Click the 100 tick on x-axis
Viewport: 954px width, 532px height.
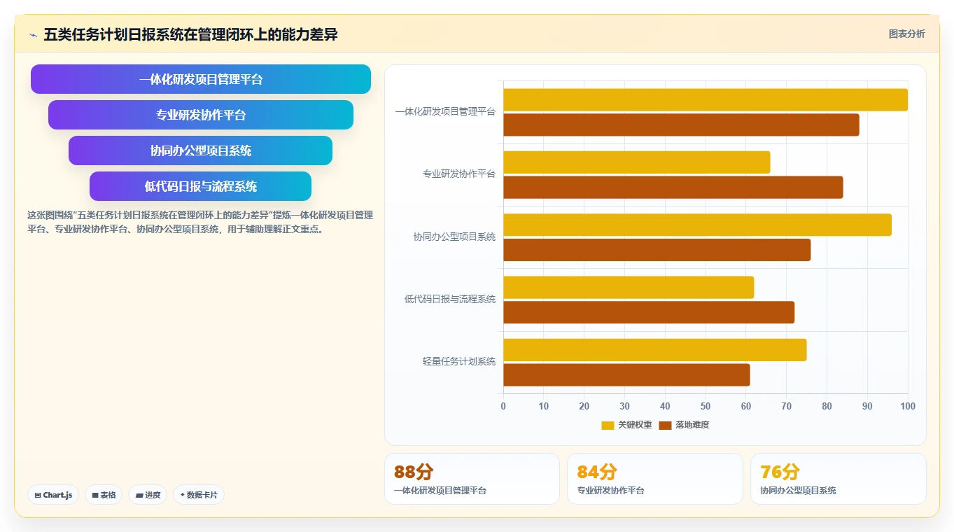[908, 406]
